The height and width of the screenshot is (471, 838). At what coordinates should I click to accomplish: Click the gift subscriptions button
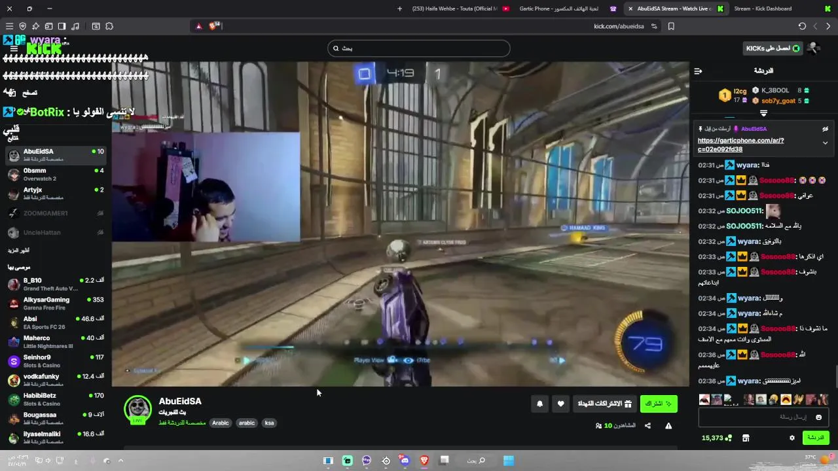click(x=604, y=404)
